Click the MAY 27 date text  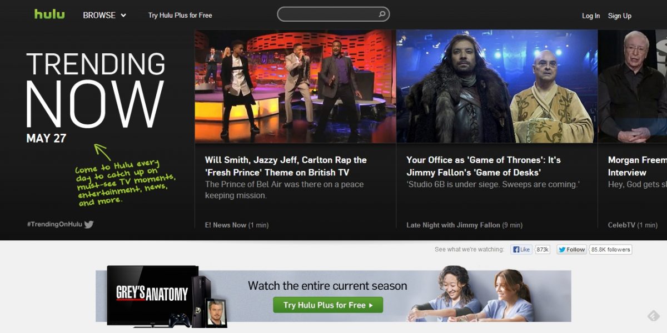(x=46, y=138)
